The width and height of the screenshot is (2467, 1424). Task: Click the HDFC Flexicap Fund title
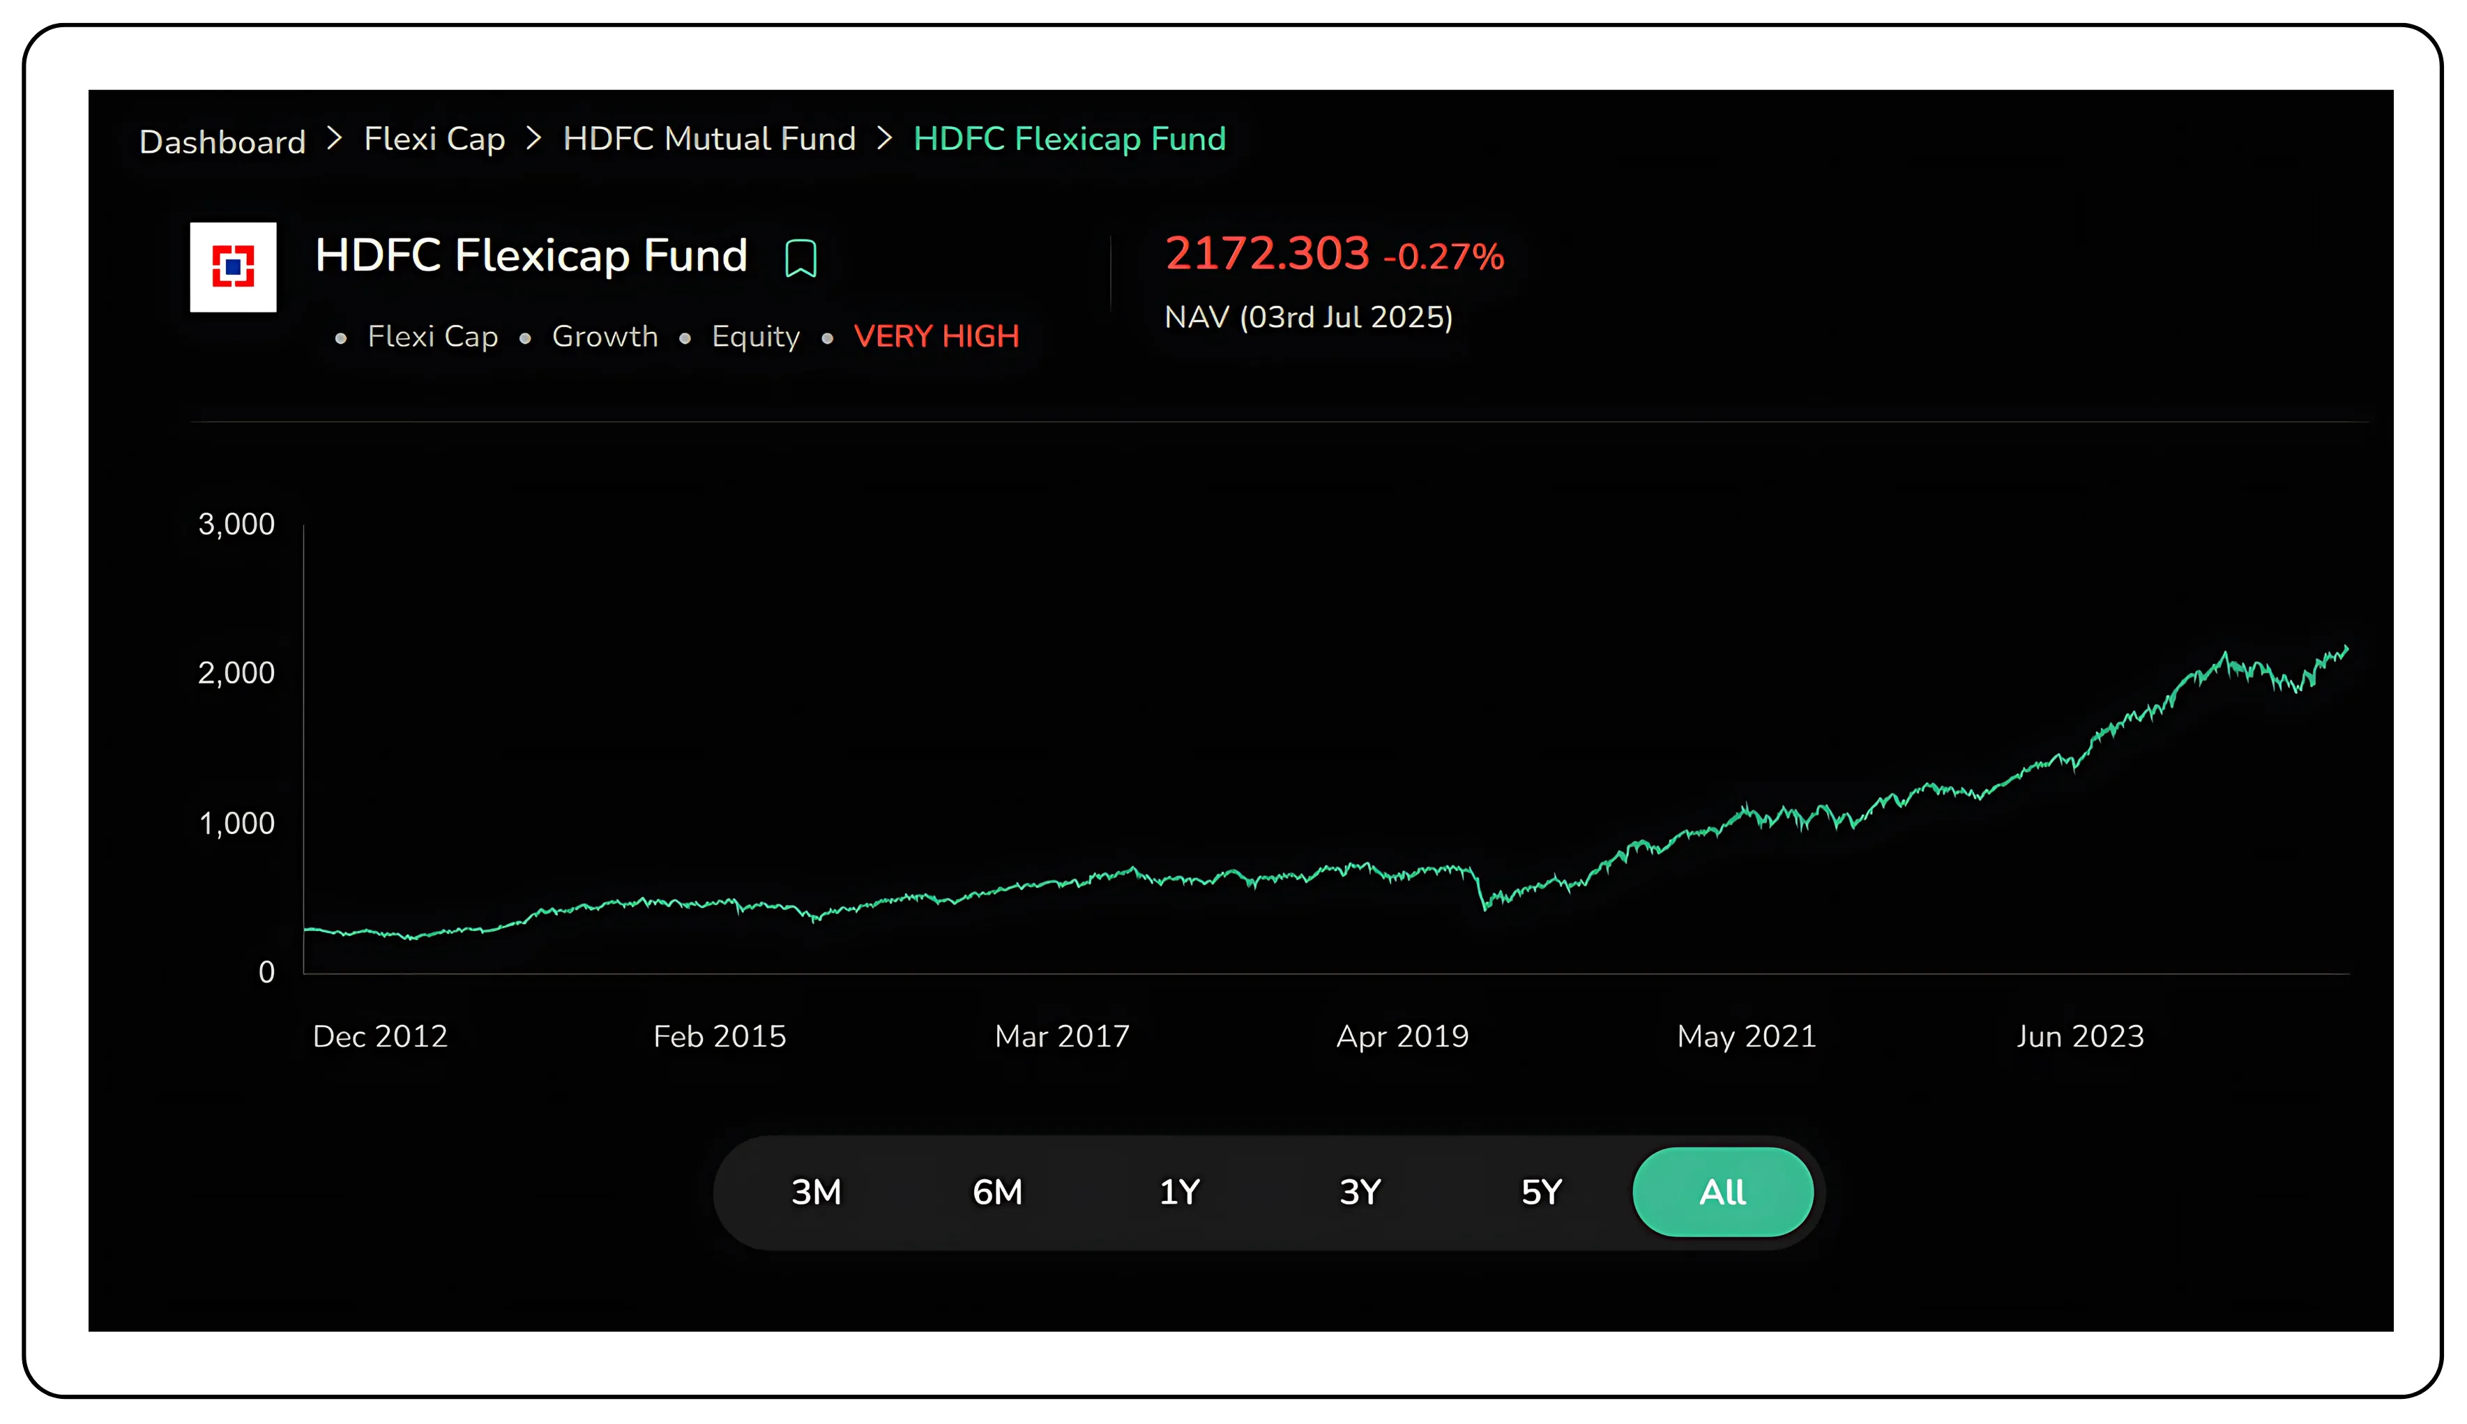tap(531, 256)
